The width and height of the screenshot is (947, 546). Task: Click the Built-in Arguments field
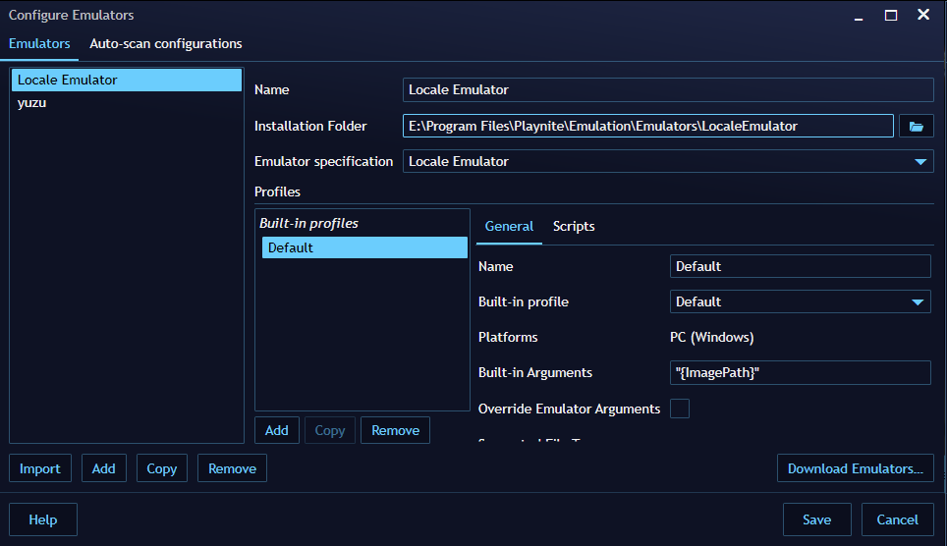coord(800,372)
